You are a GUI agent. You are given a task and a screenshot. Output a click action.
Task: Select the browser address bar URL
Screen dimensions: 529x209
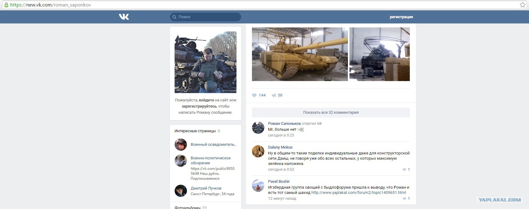tap(50, 5)
